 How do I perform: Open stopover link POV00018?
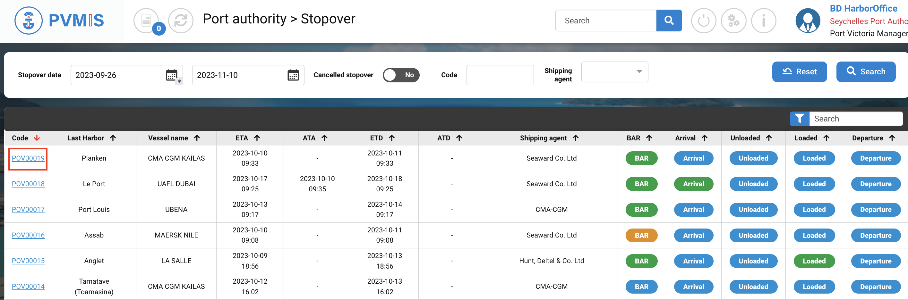pos(28,184)
